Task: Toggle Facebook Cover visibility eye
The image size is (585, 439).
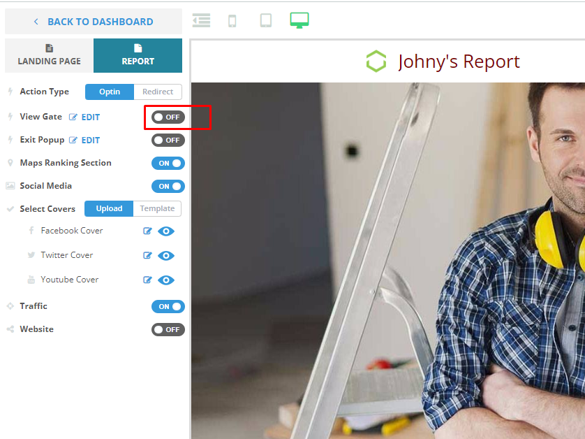Action: tap(166, 231)
